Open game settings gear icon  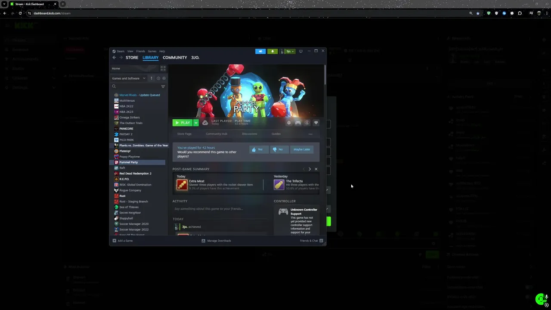289,123
